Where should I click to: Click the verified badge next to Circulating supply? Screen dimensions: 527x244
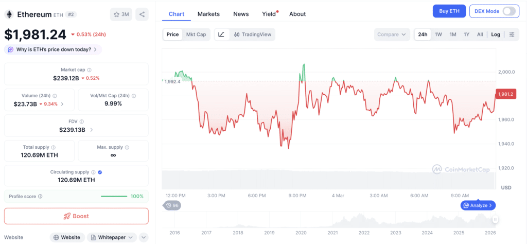(100, 172)
